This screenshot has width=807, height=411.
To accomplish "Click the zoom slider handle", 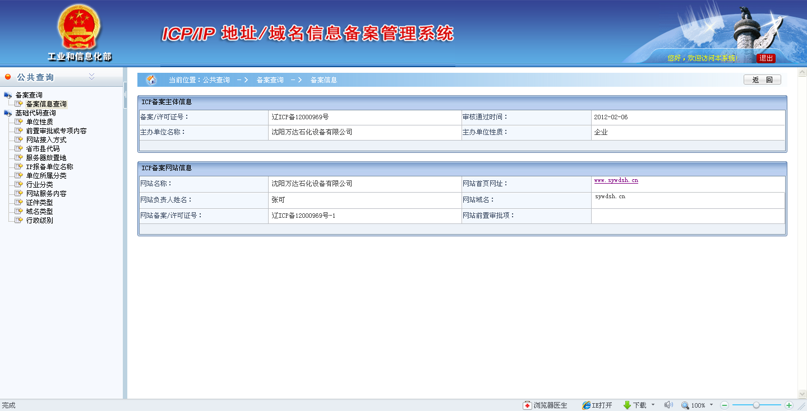I will click(757, 405).
